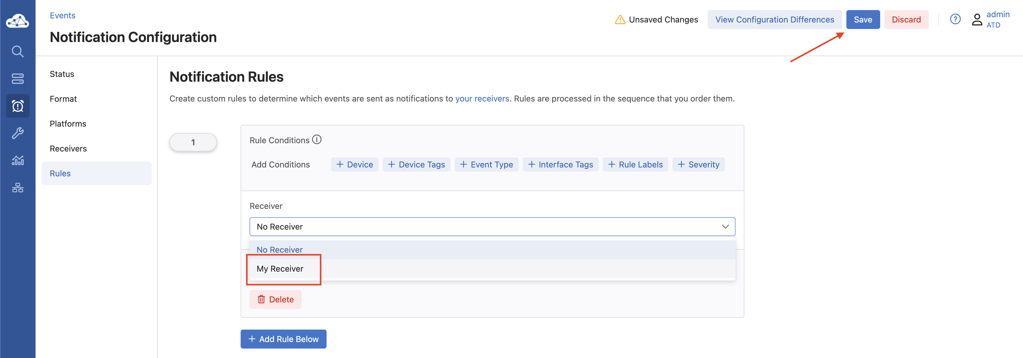This screenshot has width=1023, height=358.
Task: Delete the notification rule
Action: pos(275,299)
